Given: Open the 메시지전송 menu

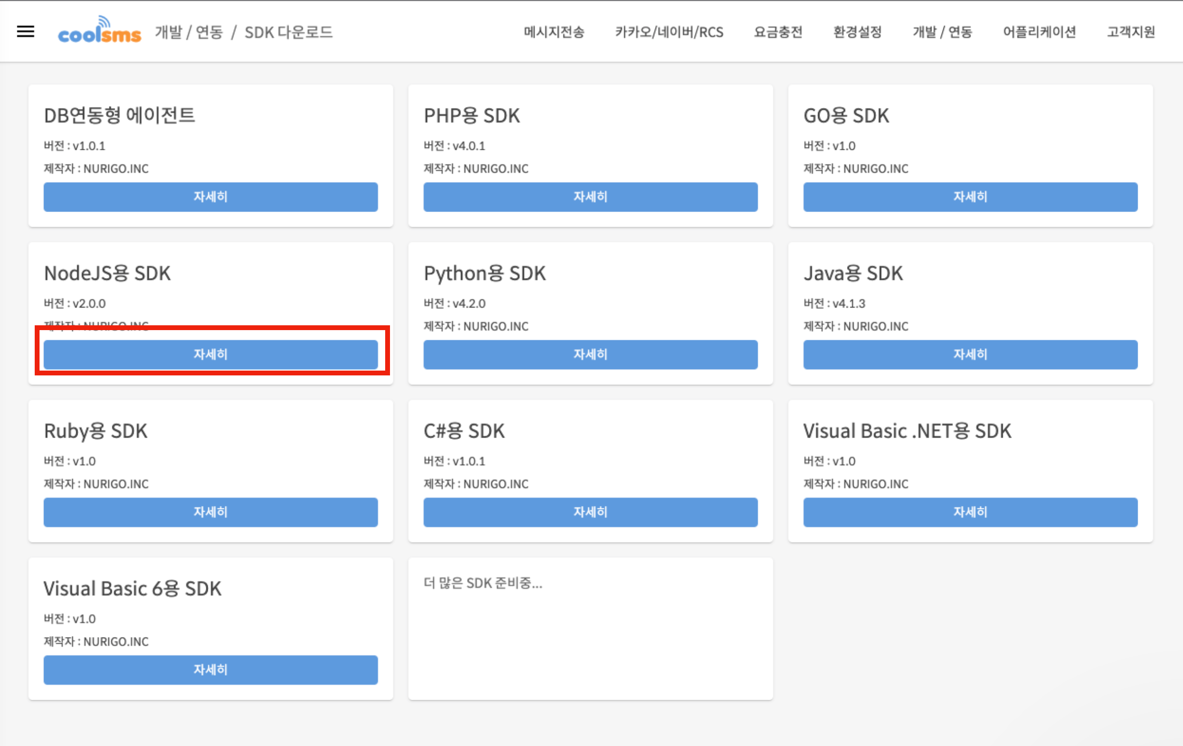Looking at the screenshot, I should (554, 32).
